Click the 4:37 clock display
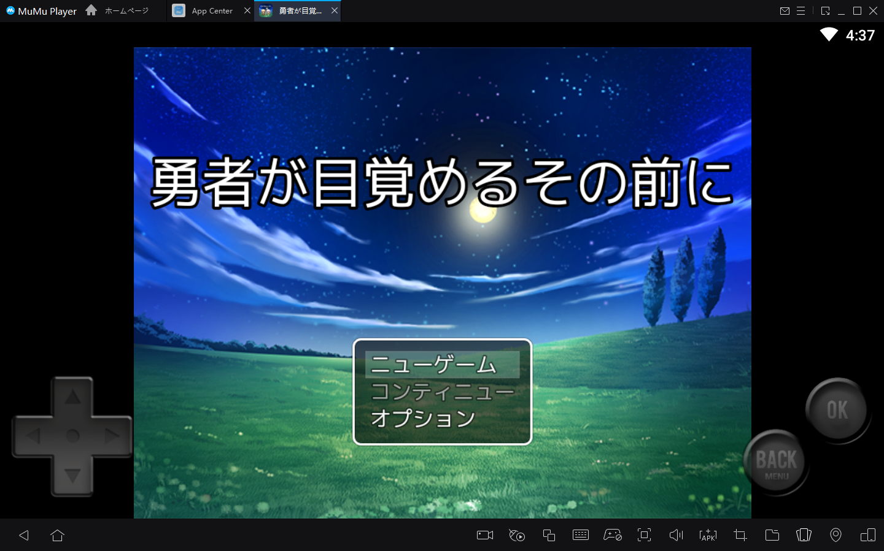 tap(860, 36)
